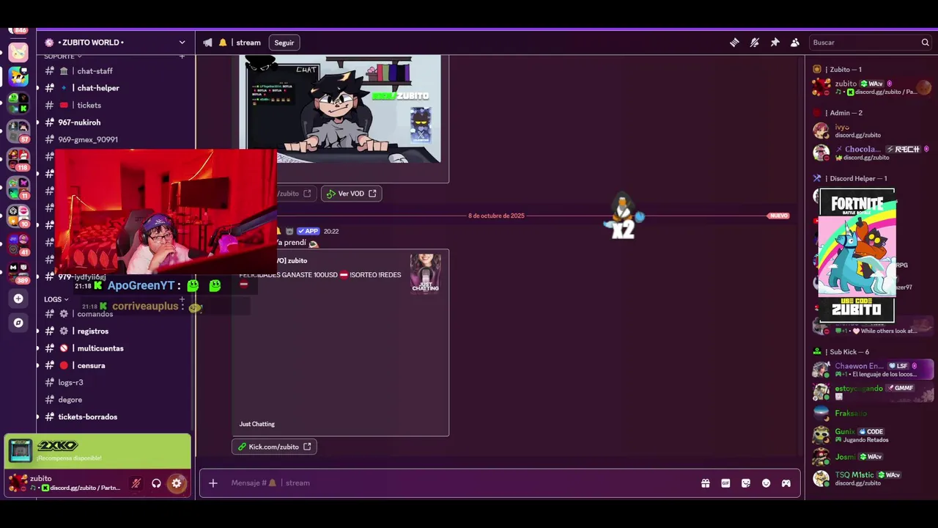Click member Fraksaito in member list

click(x=872, y=414)
